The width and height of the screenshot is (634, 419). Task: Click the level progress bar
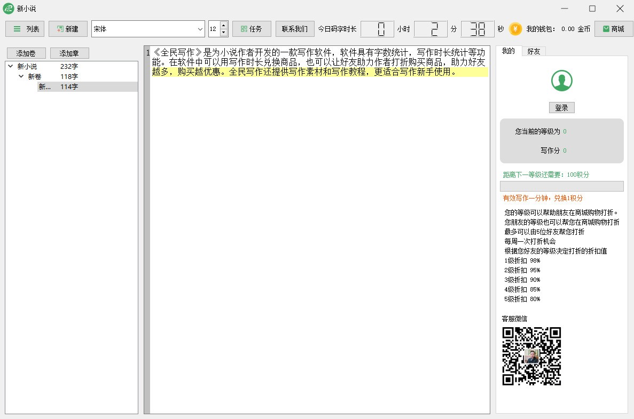pos(561,186)
